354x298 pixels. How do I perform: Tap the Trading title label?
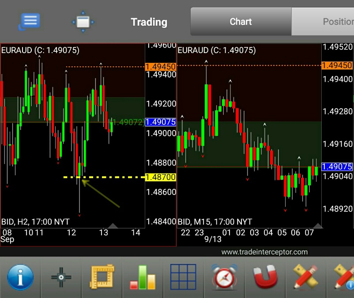click(x=149, y=22)
